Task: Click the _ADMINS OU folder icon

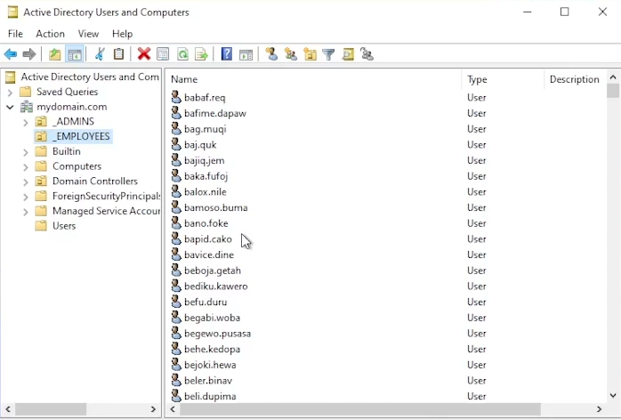Action: click(x=41, y=121)
